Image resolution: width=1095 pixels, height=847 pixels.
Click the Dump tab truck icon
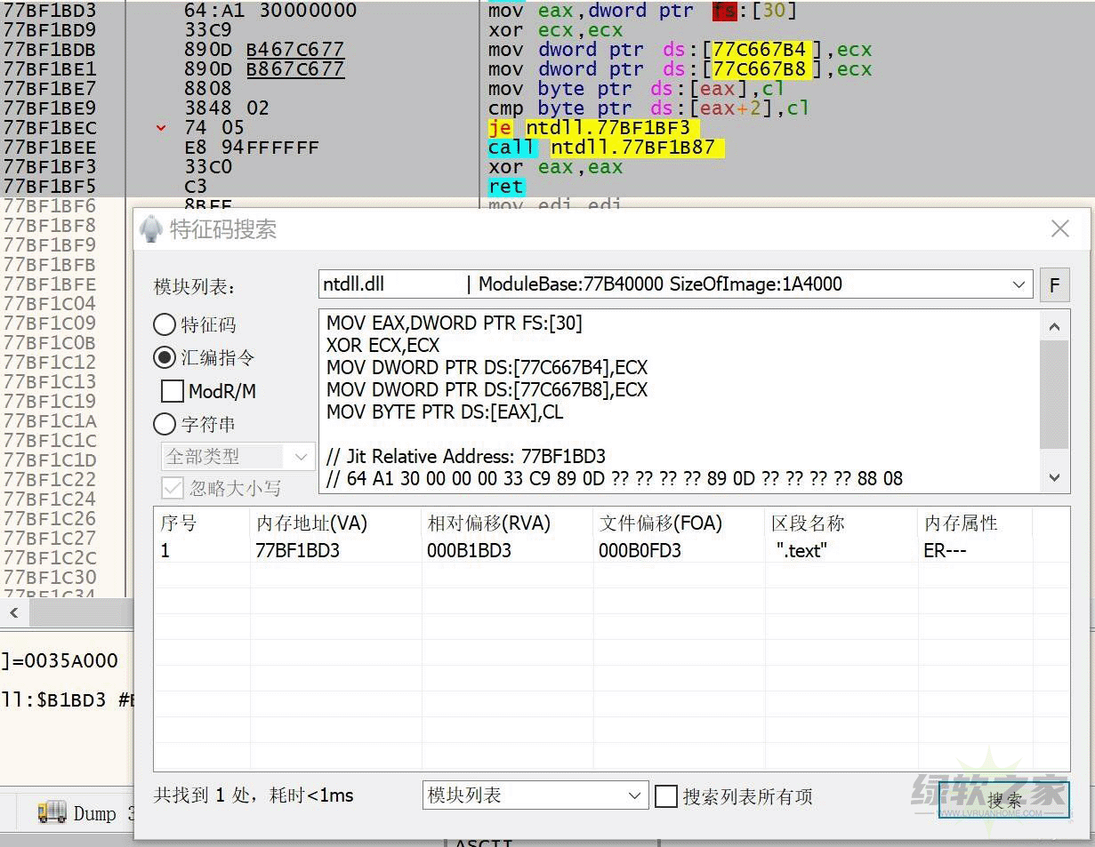click(52, 812)
